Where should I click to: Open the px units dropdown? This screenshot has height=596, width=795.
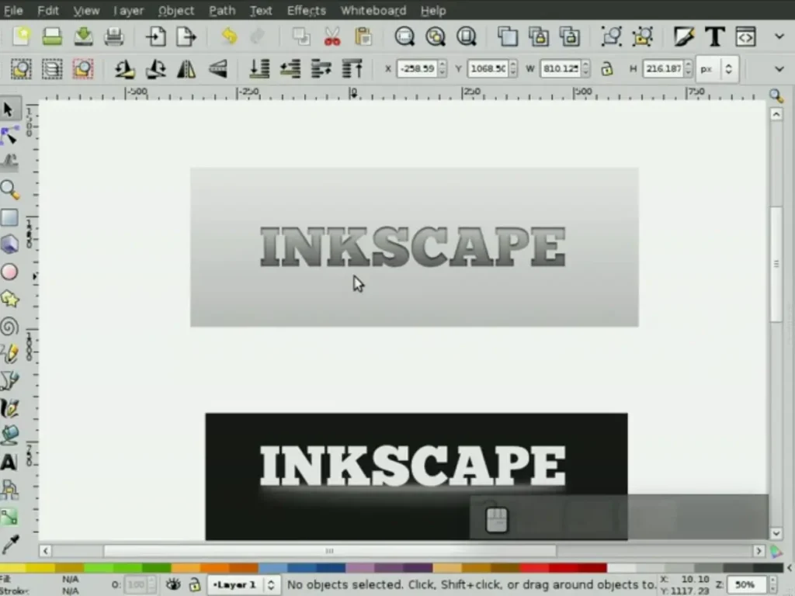(x=717, y=68)
